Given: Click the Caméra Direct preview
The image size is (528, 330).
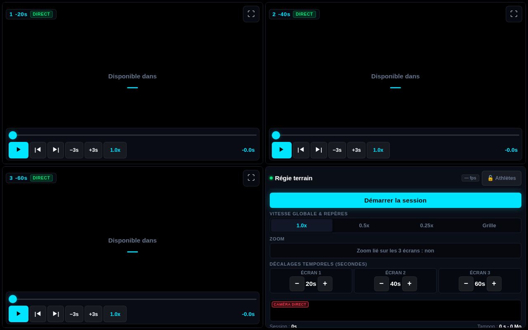Looking at the screenshot, I should (395, 311).
